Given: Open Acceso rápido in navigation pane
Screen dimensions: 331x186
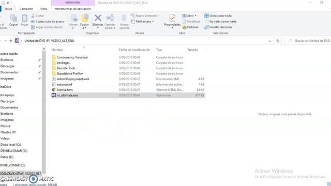Looking at the screenshot, I should [9, 54].
